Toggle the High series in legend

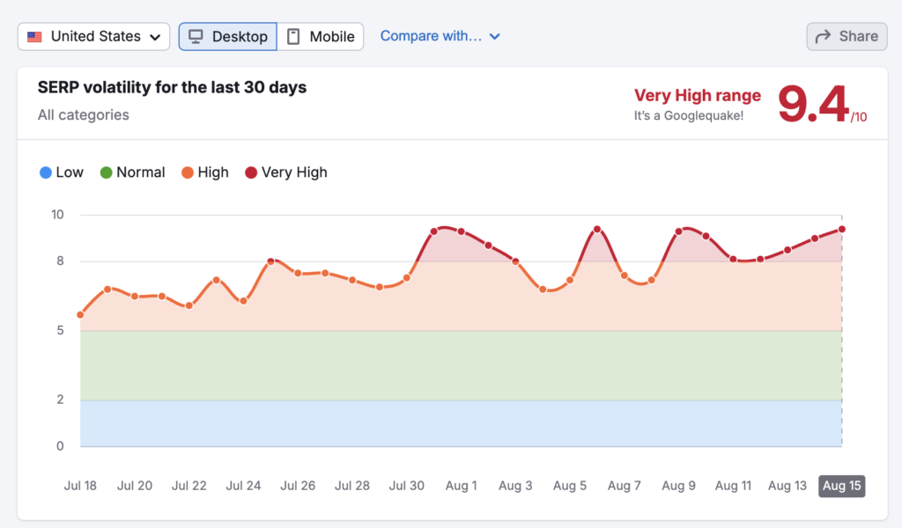(204, 172)
